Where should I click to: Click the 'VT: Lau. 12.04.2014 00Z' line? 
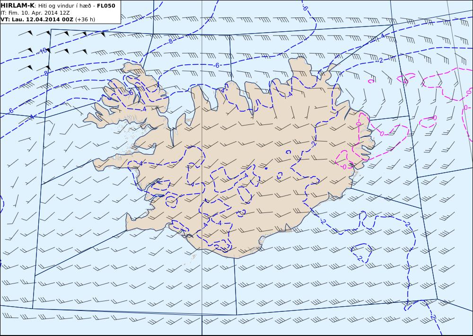(x=37, y=19)
